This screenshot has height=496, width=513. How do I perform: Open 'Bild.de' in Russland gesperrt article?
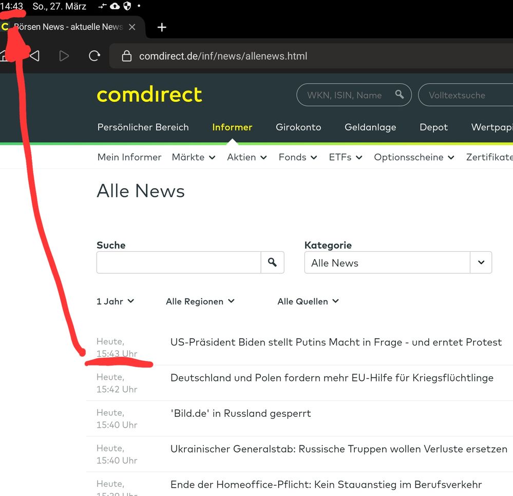(240, 413)
